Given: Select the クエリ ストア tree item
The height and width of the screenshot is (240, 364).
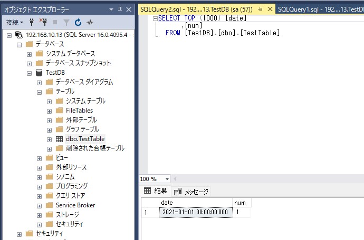Looking at the screenshot, I should point(70,196).
